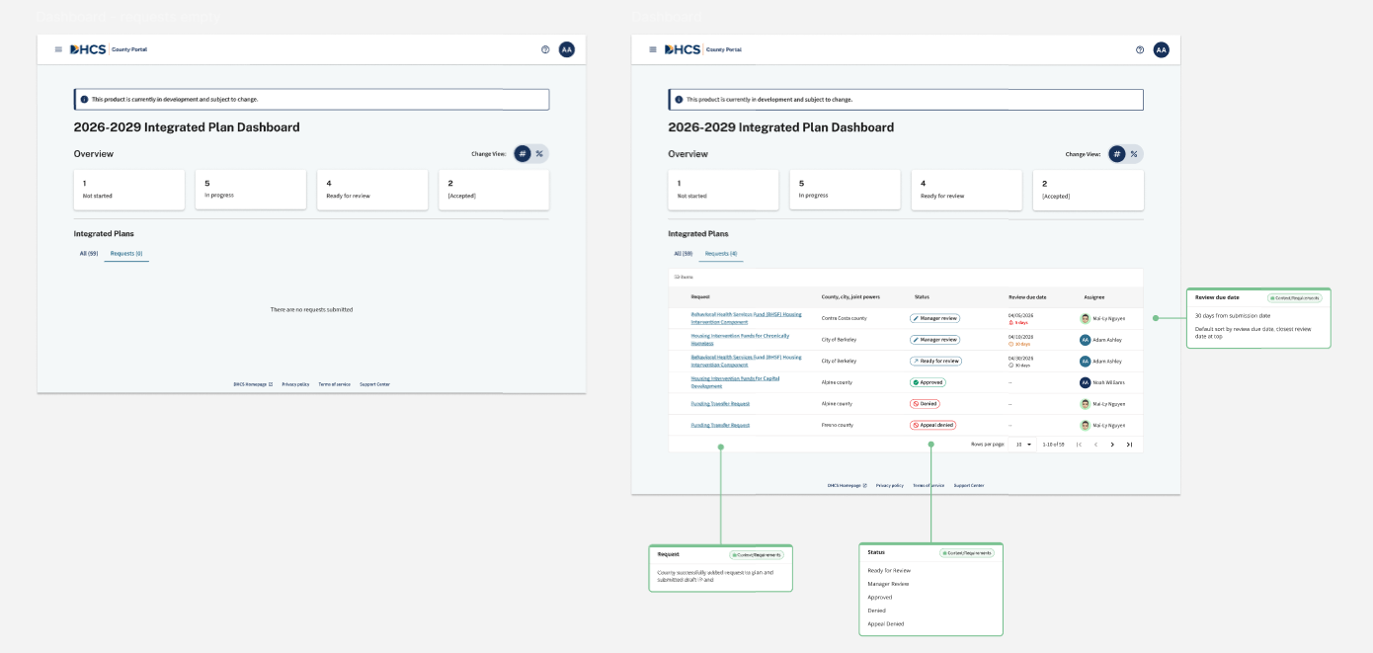1373x653 pixels.
Task: Go to next page of requests table
Action: [1112, 445]
